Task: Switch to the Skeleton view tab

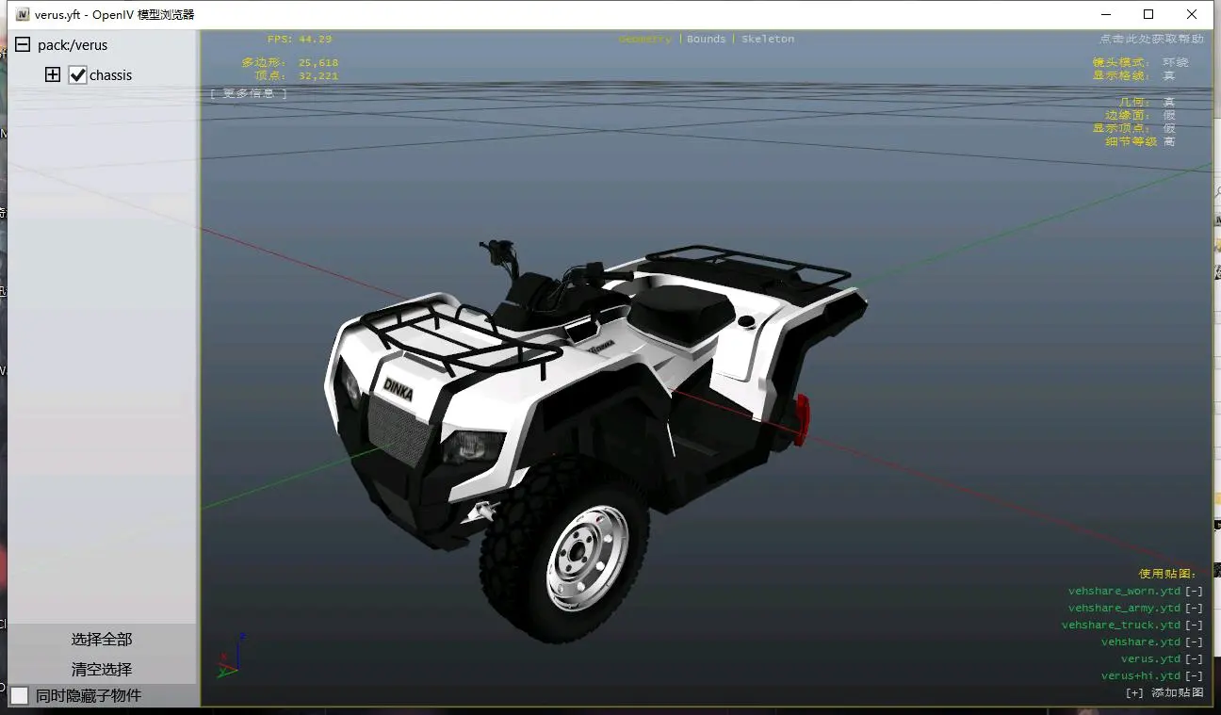Action: [x=768, y=39]
